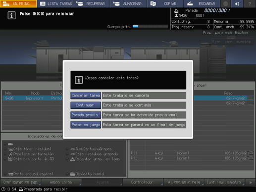Viewport: 256px width, 192px height.
Task: Click the camera indicator in the indicators panel
Action: (10, 144)
